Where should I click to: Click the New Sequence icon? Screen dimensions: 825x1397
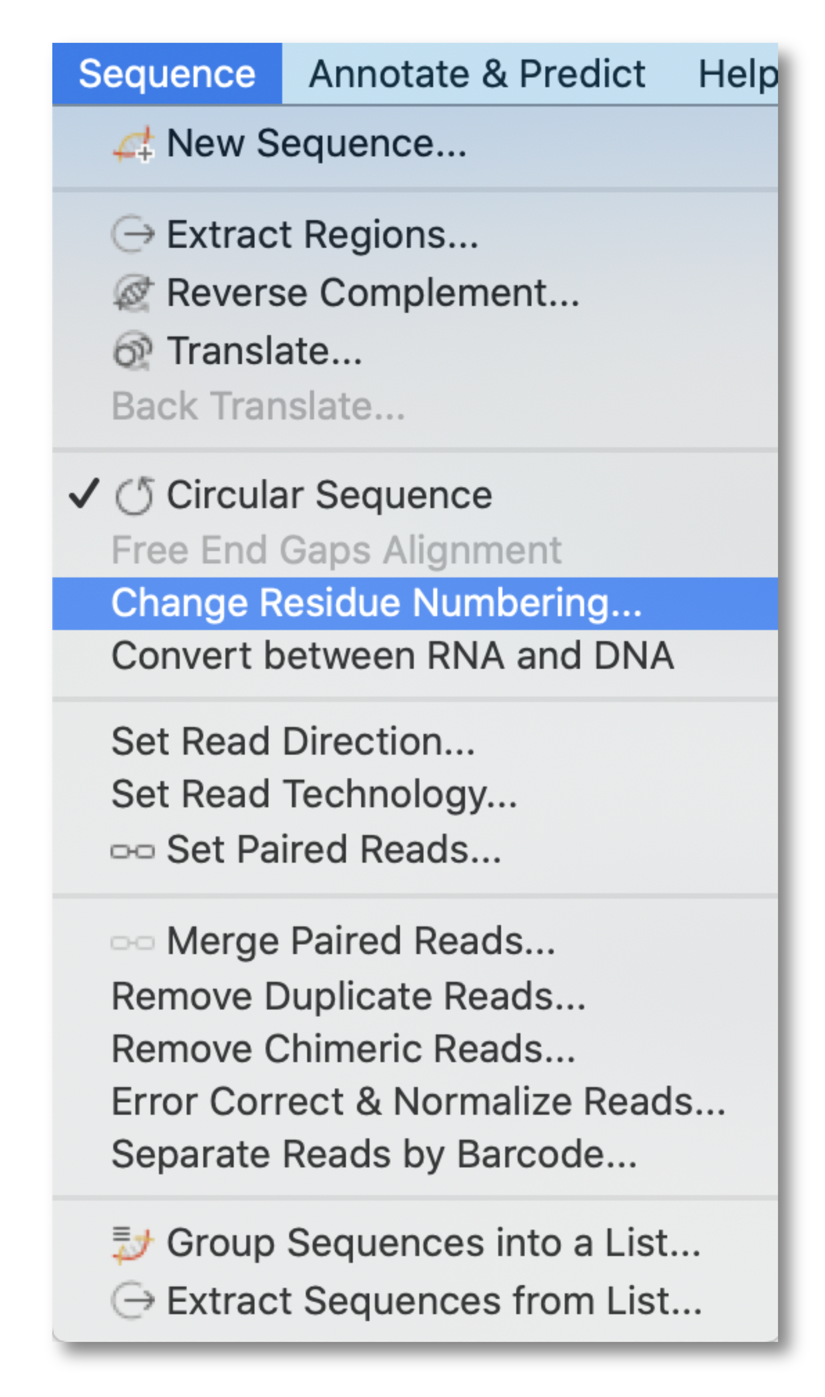coord(133,144)
